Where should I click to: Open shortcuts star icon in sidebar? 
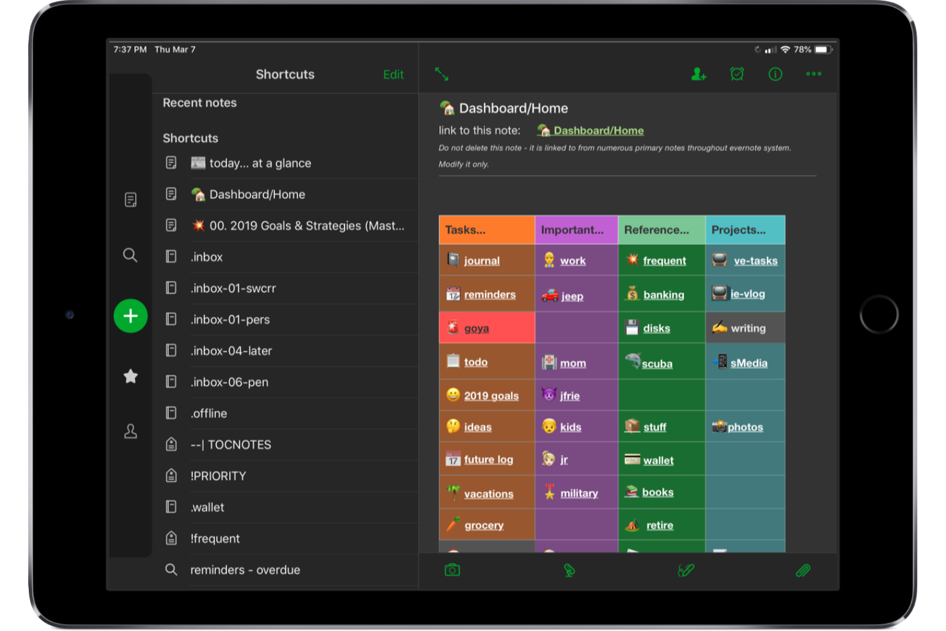(x=130, y=376)
